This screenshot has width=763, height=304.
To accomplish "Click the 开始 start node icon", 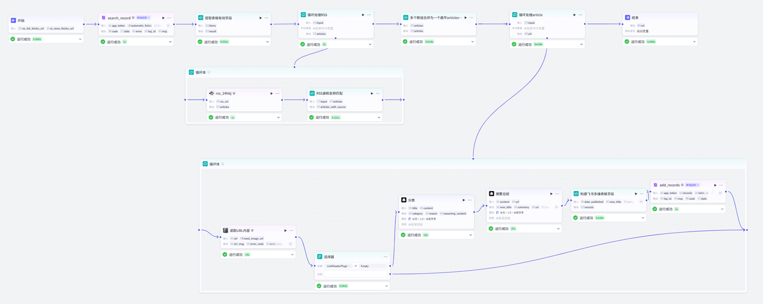I will pyautogui.click(x=14, y=20).
